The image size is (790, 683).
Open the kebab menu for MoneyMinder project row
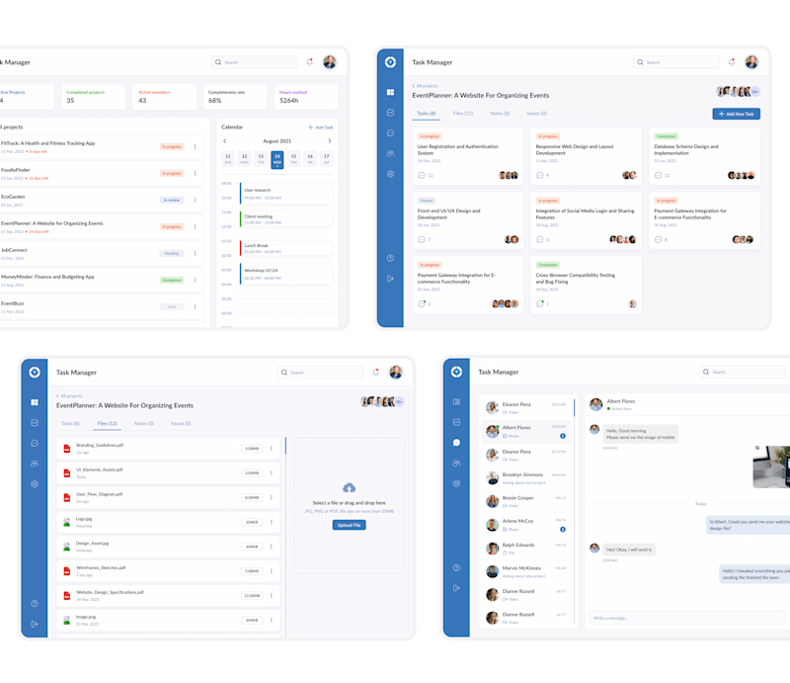coord(195,280)
